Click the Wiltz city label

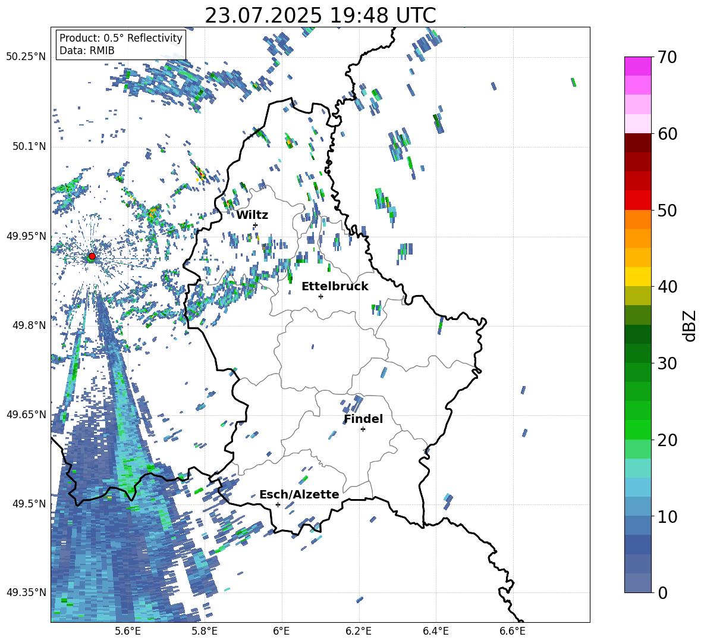252,215
